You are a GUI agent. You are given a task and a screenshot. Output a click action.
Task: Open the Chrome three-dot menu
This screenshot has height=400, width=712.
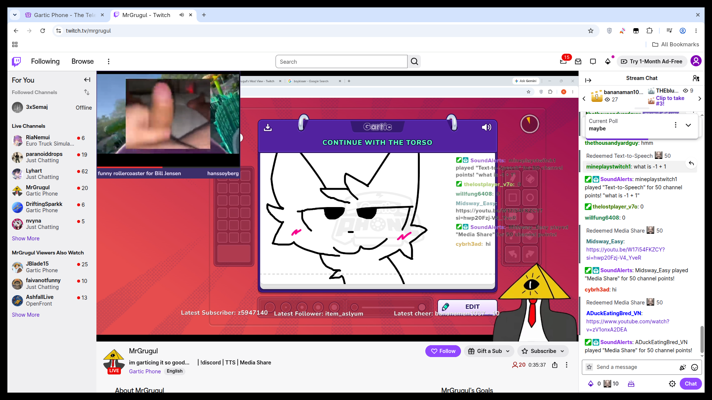(696, 31)
